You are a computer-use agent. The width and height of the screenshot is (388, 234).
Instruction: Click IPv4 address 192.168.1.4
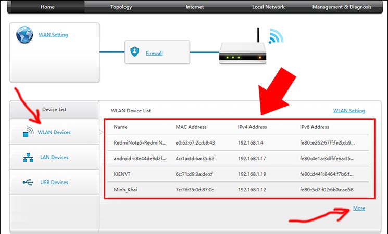point(251,142)
